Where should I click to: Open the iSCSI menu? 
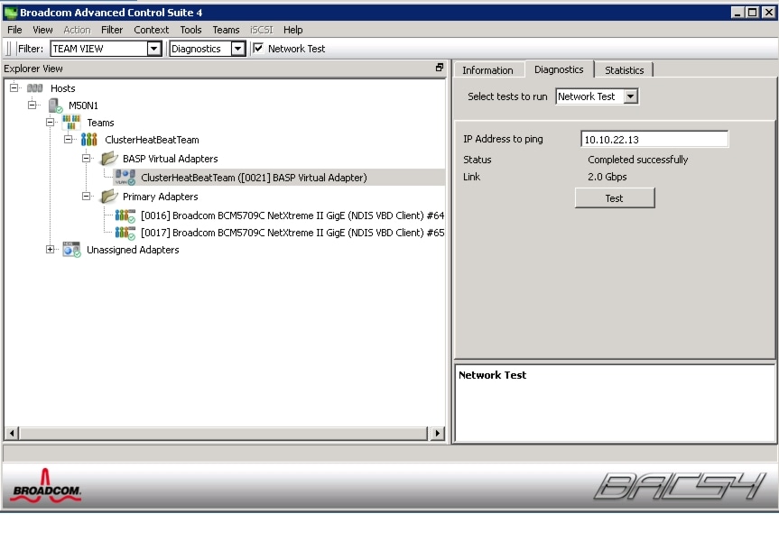click(x=262, y=30)
